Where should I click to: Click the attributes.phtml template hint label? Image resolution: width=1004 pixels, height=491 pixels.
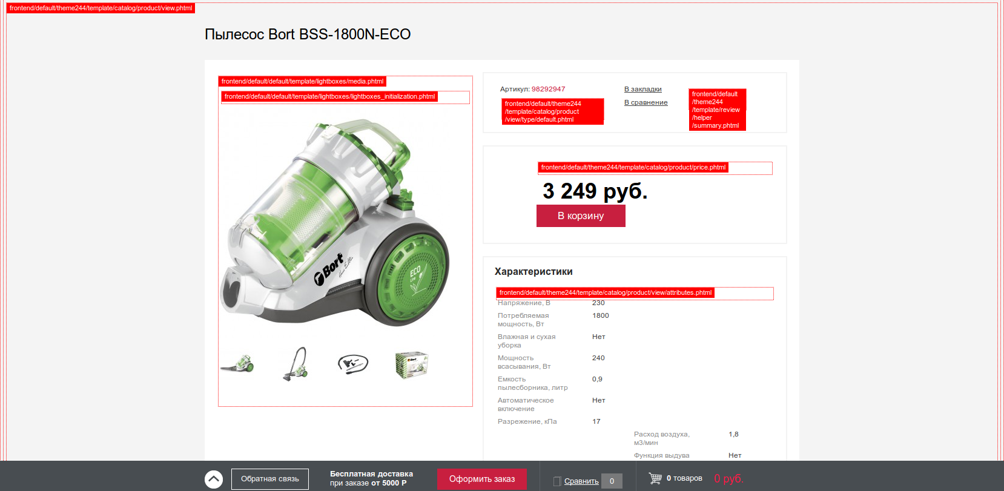[606, 292]
